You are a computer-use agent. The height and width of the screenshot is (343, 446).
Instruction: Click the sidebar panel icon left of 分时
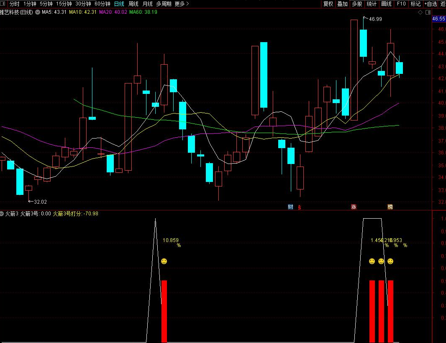click(3, 4)
